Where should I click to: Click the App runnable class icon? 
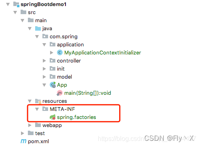click(53, 85)
